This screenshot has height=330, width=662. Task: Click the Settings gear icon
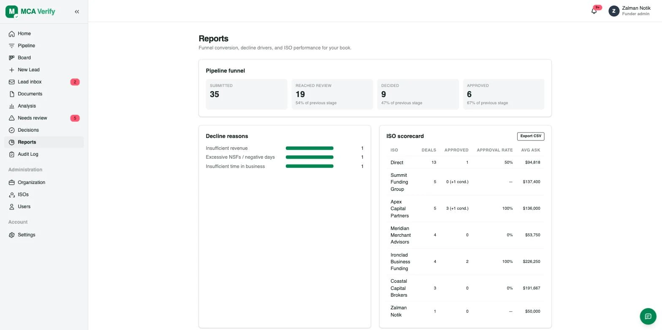pyautogui.click(x=12, y=235)
